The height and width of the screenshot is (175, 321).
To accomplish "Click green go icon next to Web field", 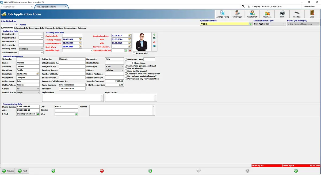I will pyautogui.click(x=76, y=114).
